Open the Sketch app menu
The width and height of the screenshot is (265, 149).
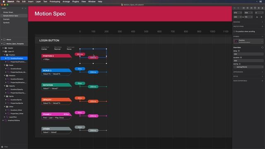click(11, 2)
